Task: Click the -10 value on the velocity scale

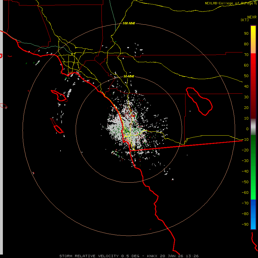Action: tap(245, 140)
